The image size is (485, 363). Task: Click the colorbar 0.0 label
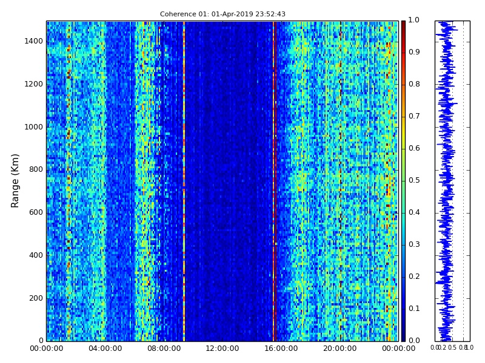pyautogui.click(x=414, y=341)
